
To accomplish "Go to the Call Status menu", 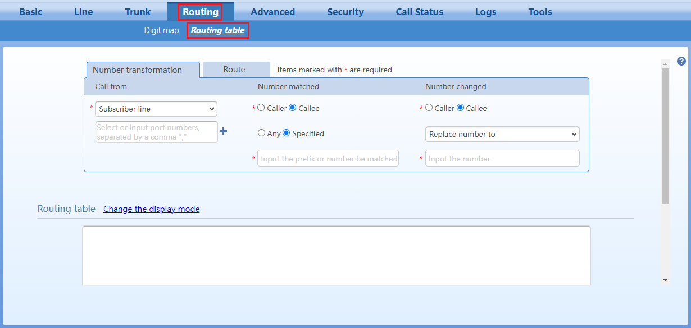I will coord(419,12).
